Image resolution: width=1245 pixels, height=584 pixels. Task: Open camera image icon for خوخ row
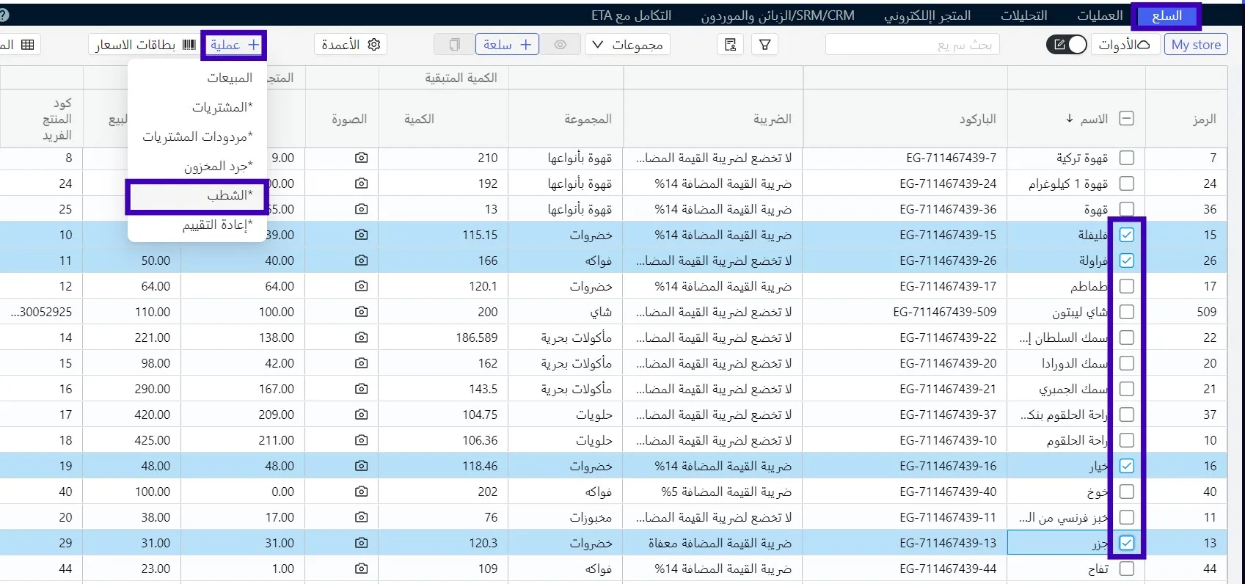(x=361, y=492)
